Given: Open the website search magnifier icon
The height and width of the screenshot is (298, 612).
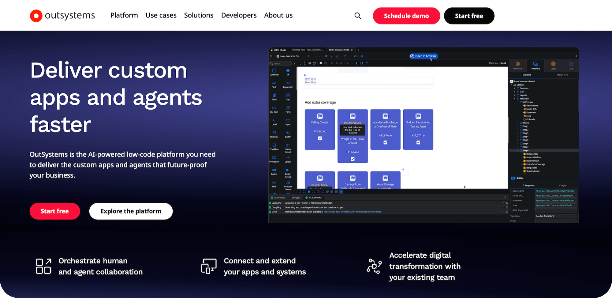Looking at the screenshot, I should point(358,16).
